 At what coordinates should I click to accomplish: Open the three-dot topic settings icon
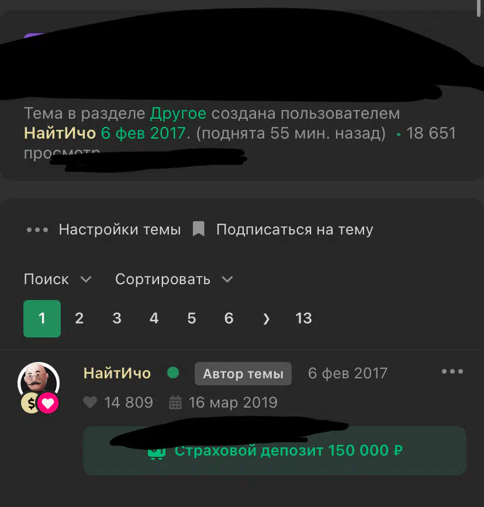37,230
